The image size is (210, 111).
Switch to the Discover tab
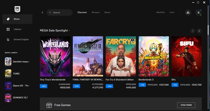pos(82,13)
